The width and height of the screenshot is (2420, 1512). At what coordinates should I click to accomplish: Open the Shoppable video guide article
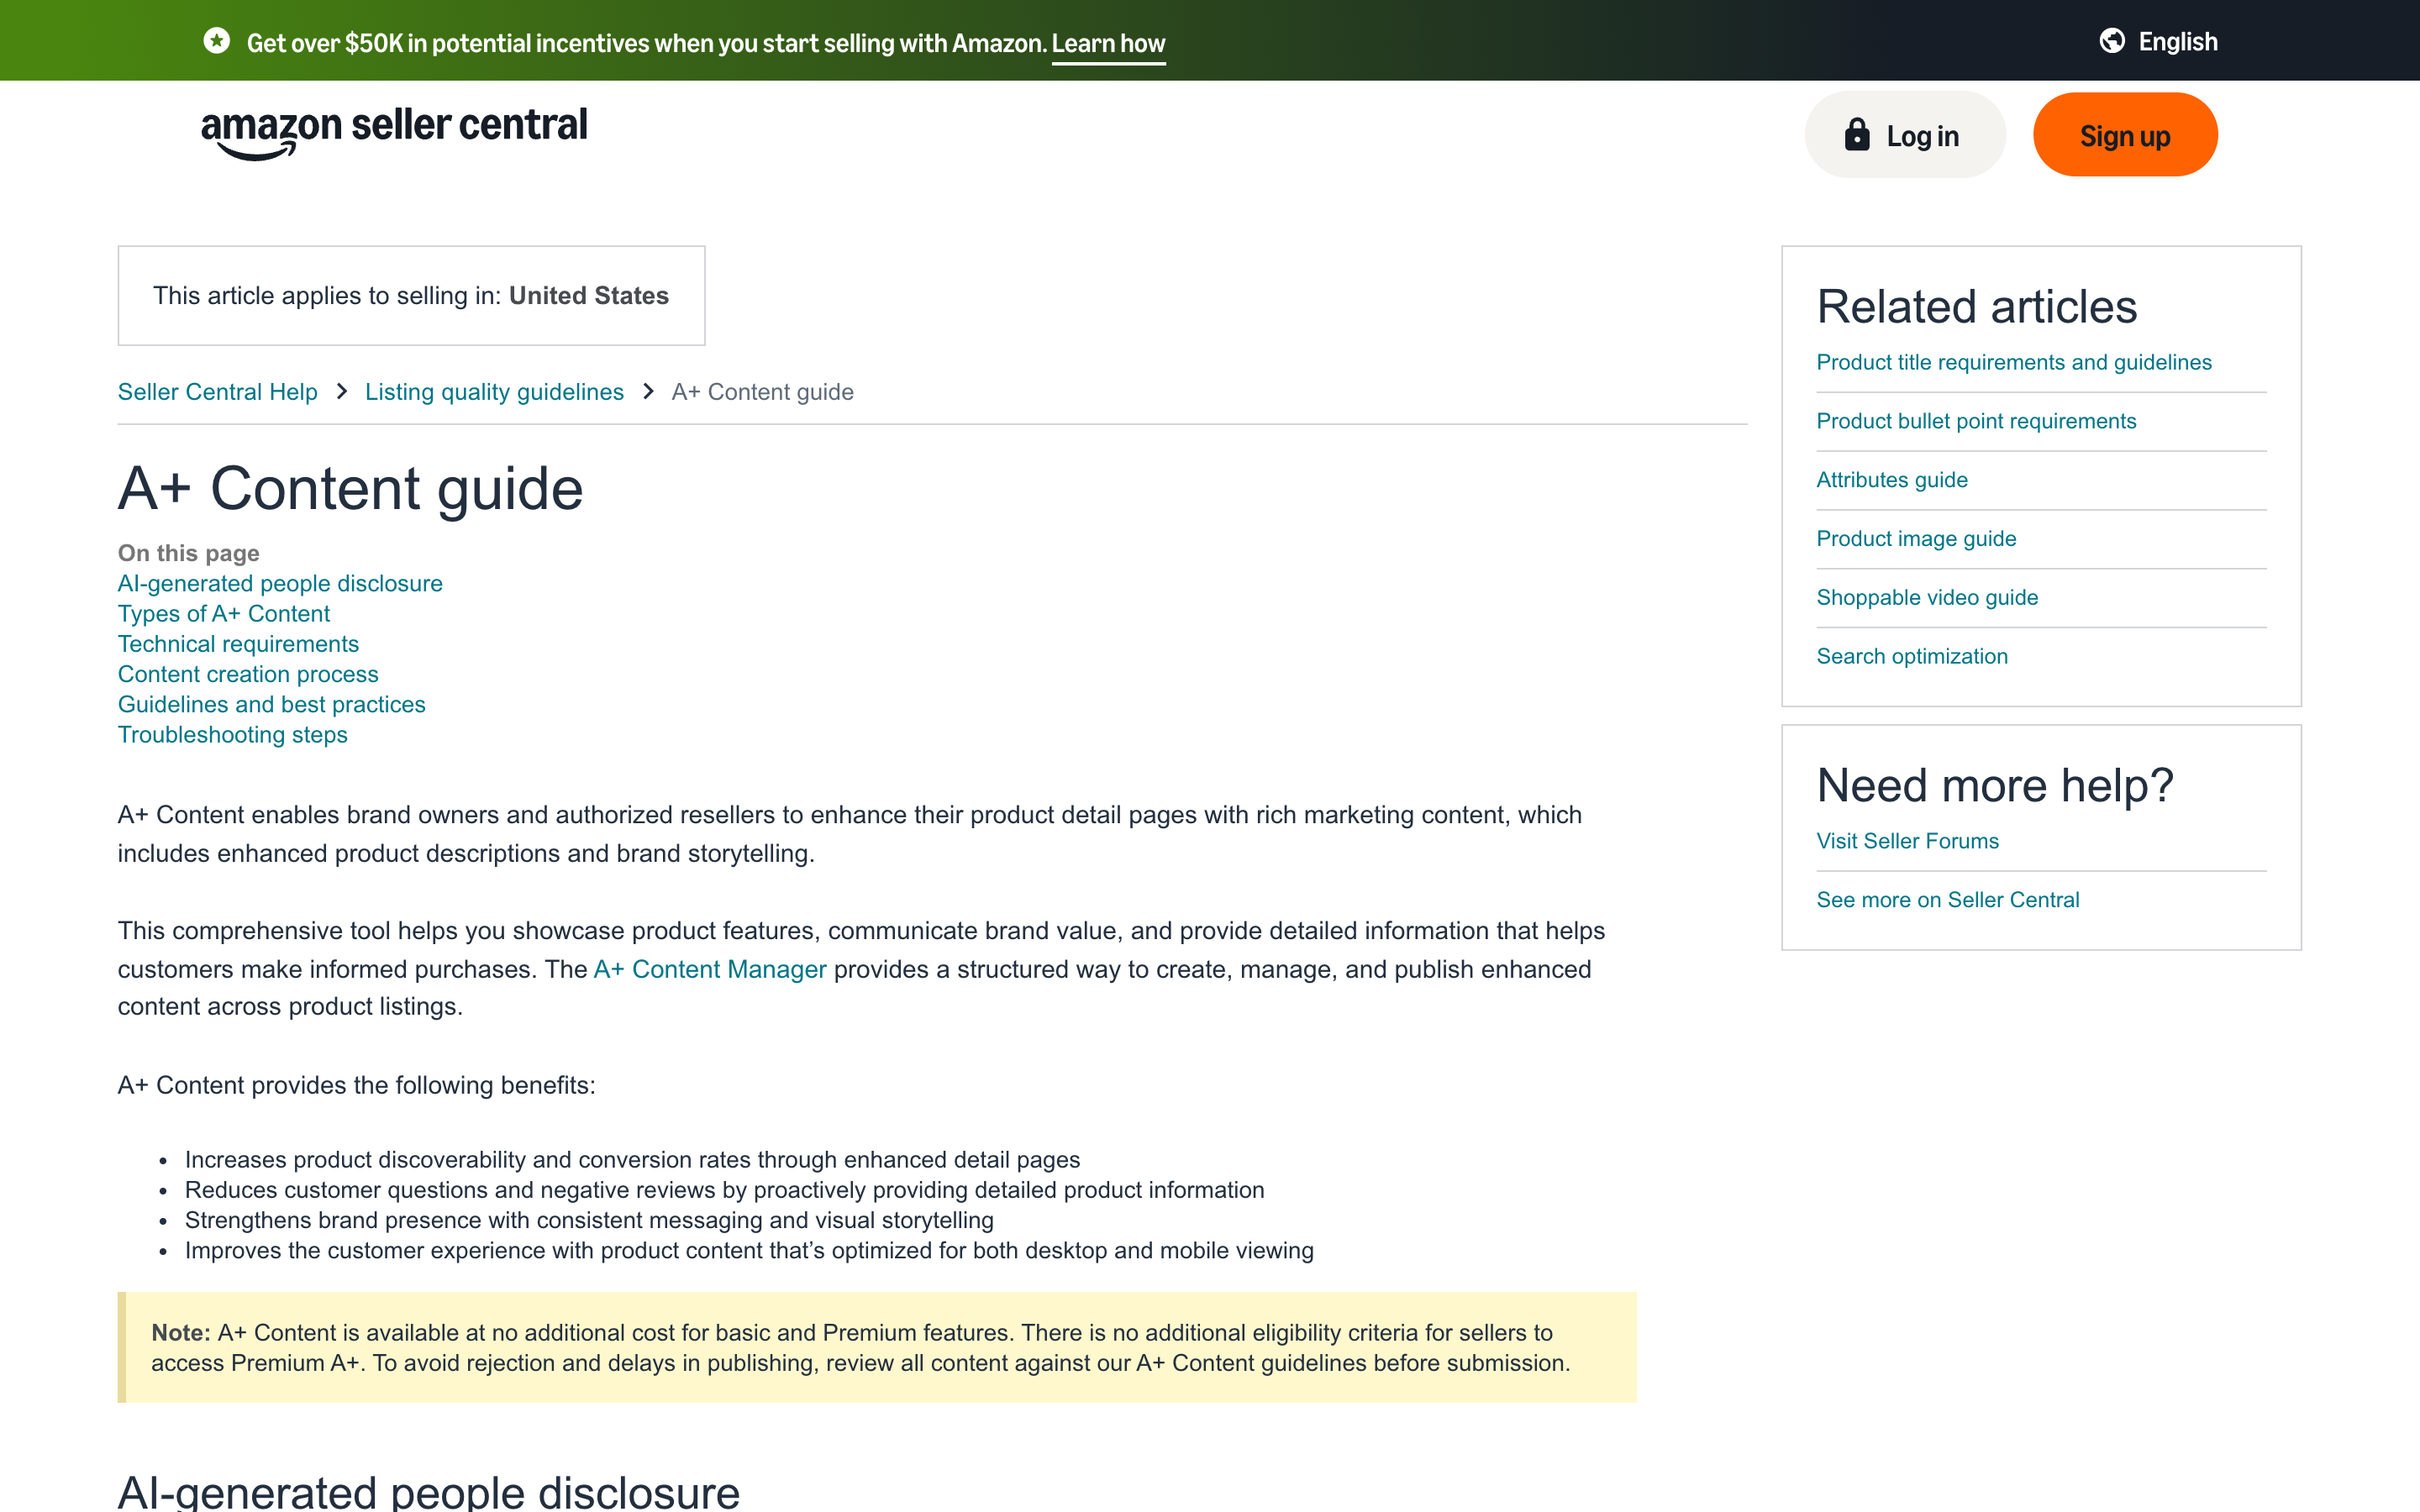pyautogui.click(x=1927, y=598)
